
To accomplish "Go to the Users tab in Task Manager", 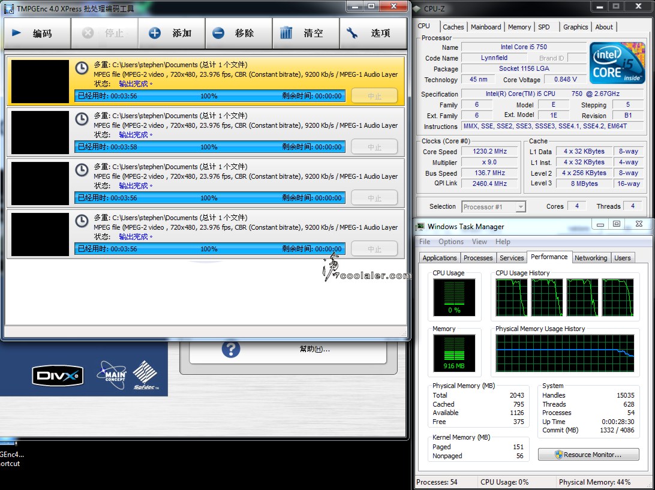I will pyautogui.click(x=623, y=258).
